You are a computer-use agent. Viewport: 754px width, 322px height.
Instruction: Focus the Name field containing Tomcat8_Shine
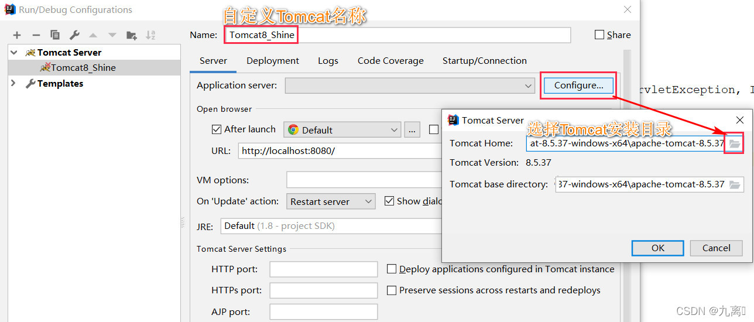[397, 35]
